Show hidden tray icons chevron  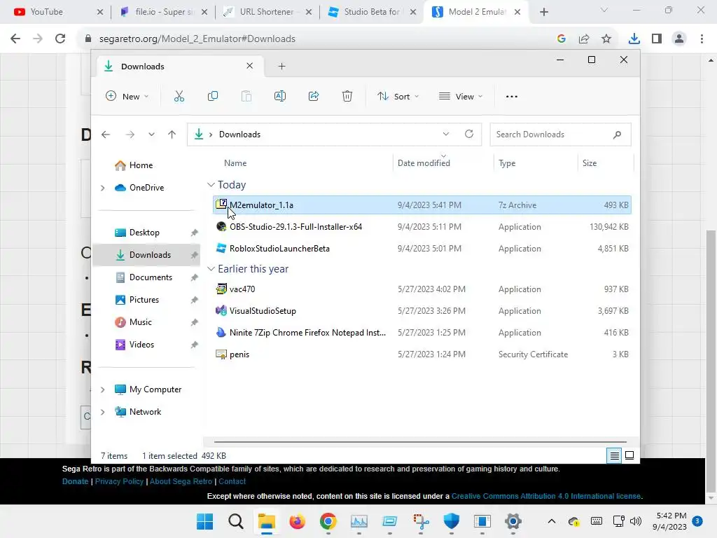pyautogui.click(x=552, y=521)
